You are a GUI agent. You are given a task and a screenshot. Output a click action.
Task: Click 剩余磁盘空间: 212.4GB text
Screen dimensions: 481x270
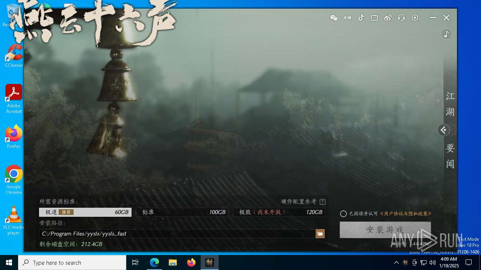71,244
